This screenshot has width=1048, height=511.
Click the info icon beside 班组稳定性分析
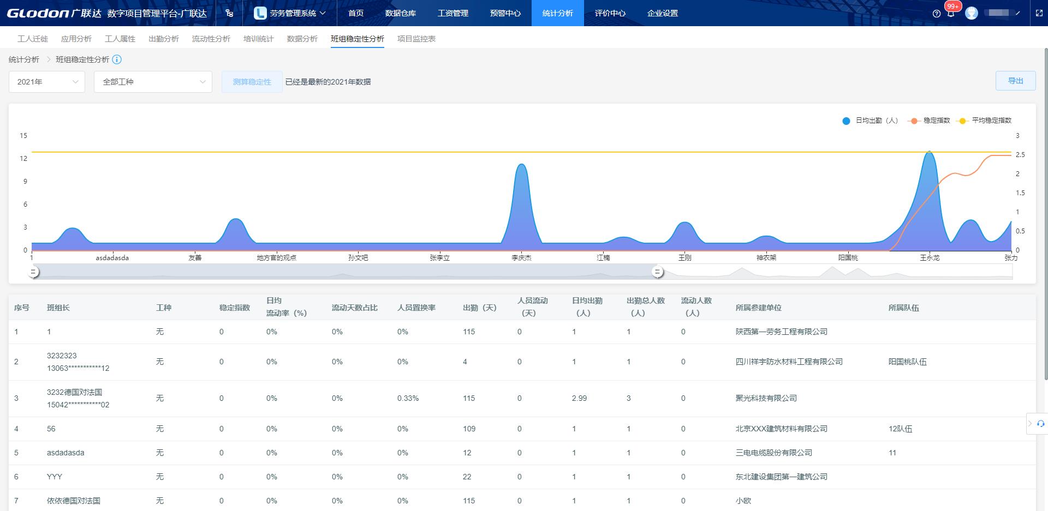pos(117,59)
